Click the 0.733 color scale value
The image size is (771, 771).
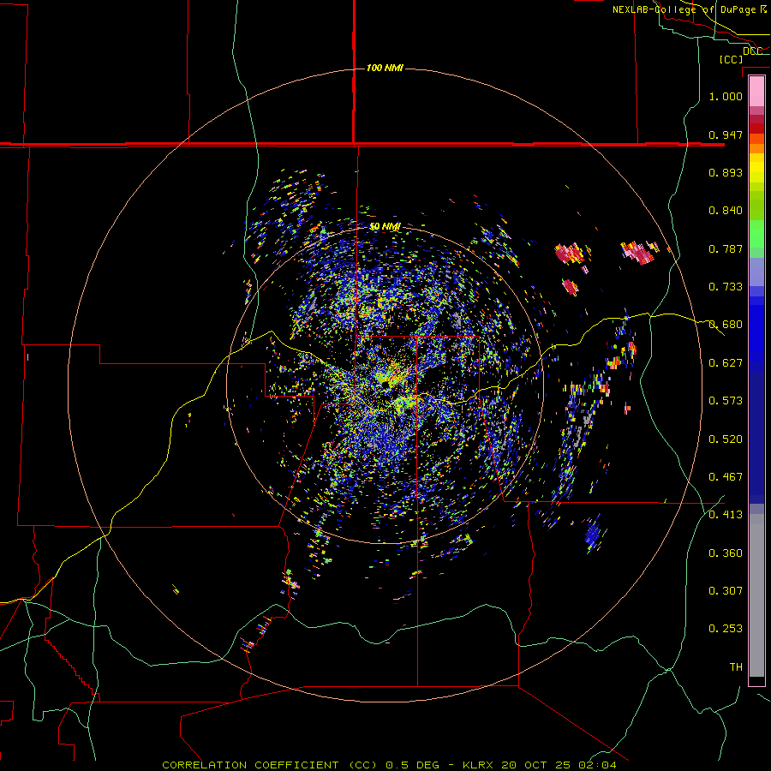tap(726, 287)
